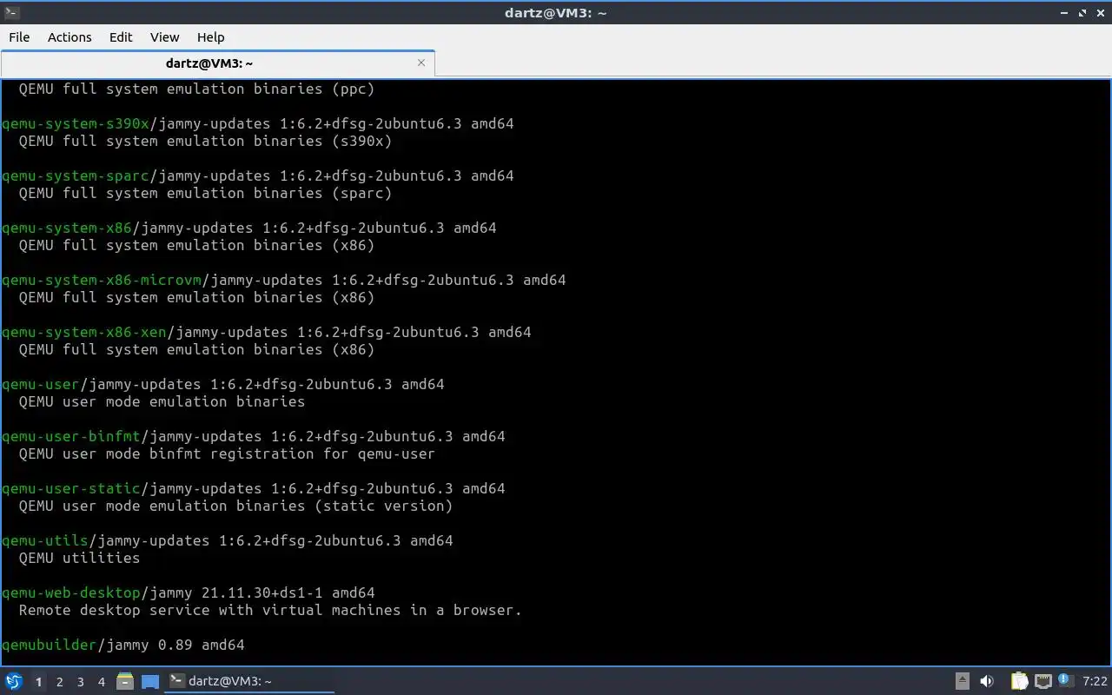Viewport: 1112px width, 695px height.
Task: Launch the file manager from the panel
Action: (x=125, y=681)
